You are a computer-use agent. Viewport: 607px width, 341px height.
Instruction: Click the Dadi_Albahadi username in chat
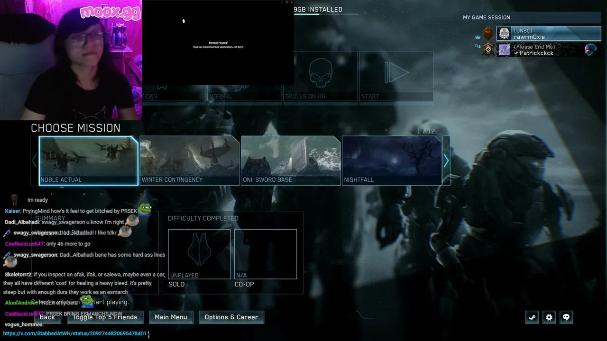tap(22, 222)
